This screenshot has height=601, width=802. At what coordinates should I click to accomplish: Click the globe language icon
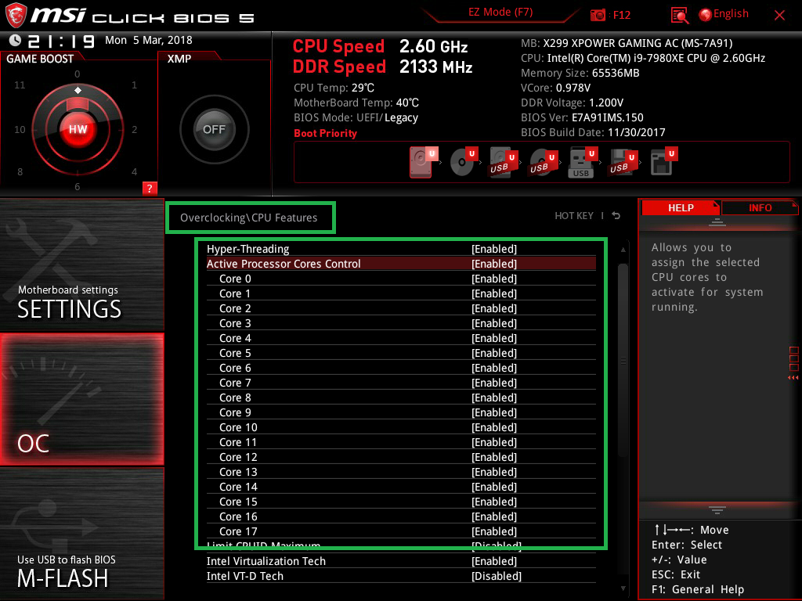pyautogui.click(x=705, y=15)
